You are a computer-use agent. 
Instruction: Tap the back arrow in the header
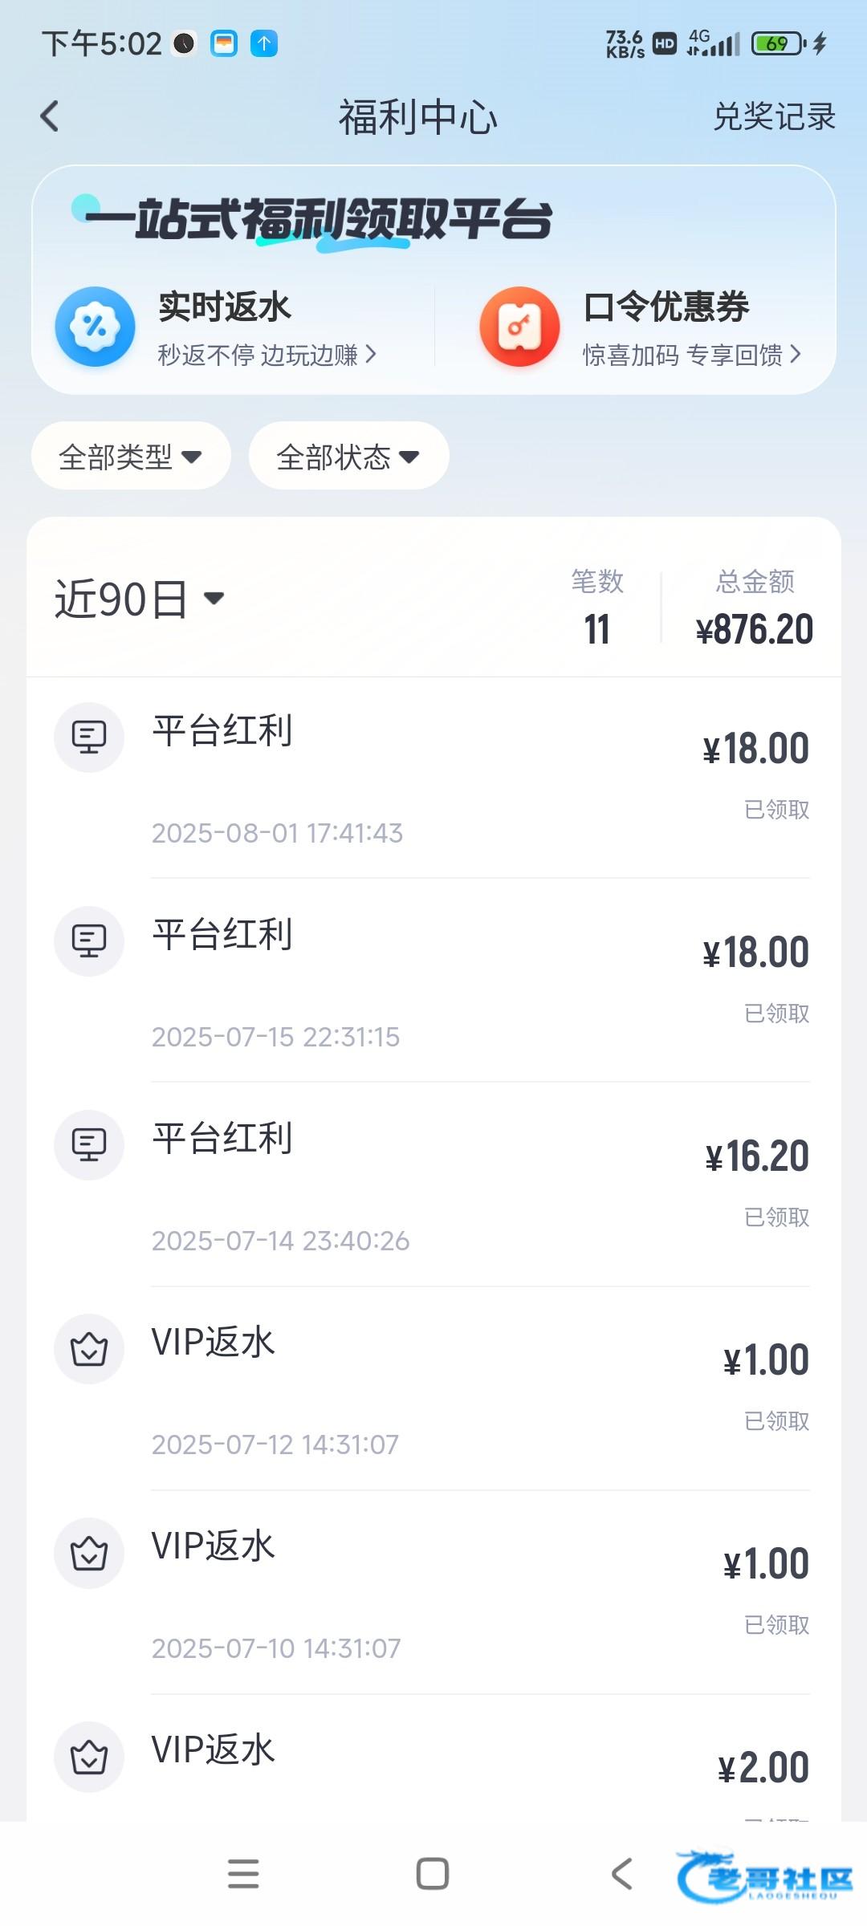click(50, 116)
